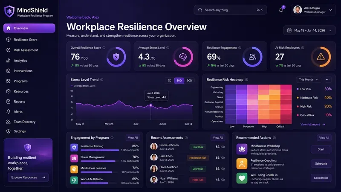Expand the Alex Morgan account menu

point(331,10)
